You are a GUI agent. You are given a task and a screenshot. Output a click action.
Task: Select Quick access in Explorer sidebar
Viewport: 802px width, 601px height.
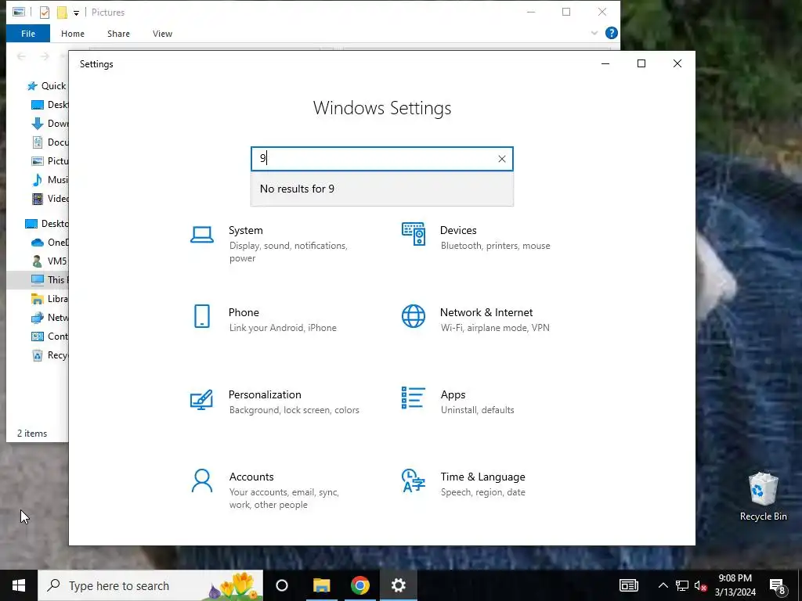tap(48, 86)
